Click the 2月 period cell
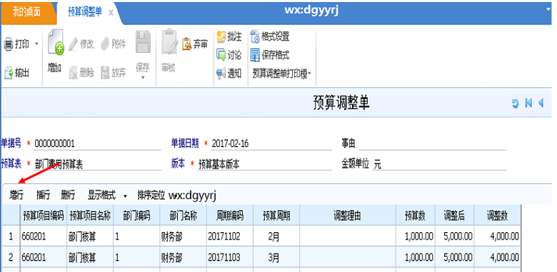 (276, 236)
